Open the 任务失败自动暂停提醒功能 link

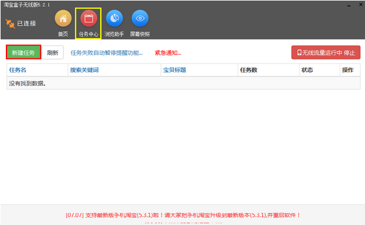click(106, 53)
